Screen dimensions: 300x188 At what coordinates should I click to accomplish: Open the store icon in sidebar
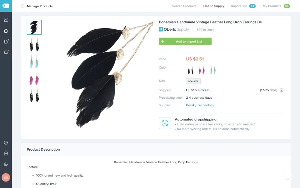[6, 154]
